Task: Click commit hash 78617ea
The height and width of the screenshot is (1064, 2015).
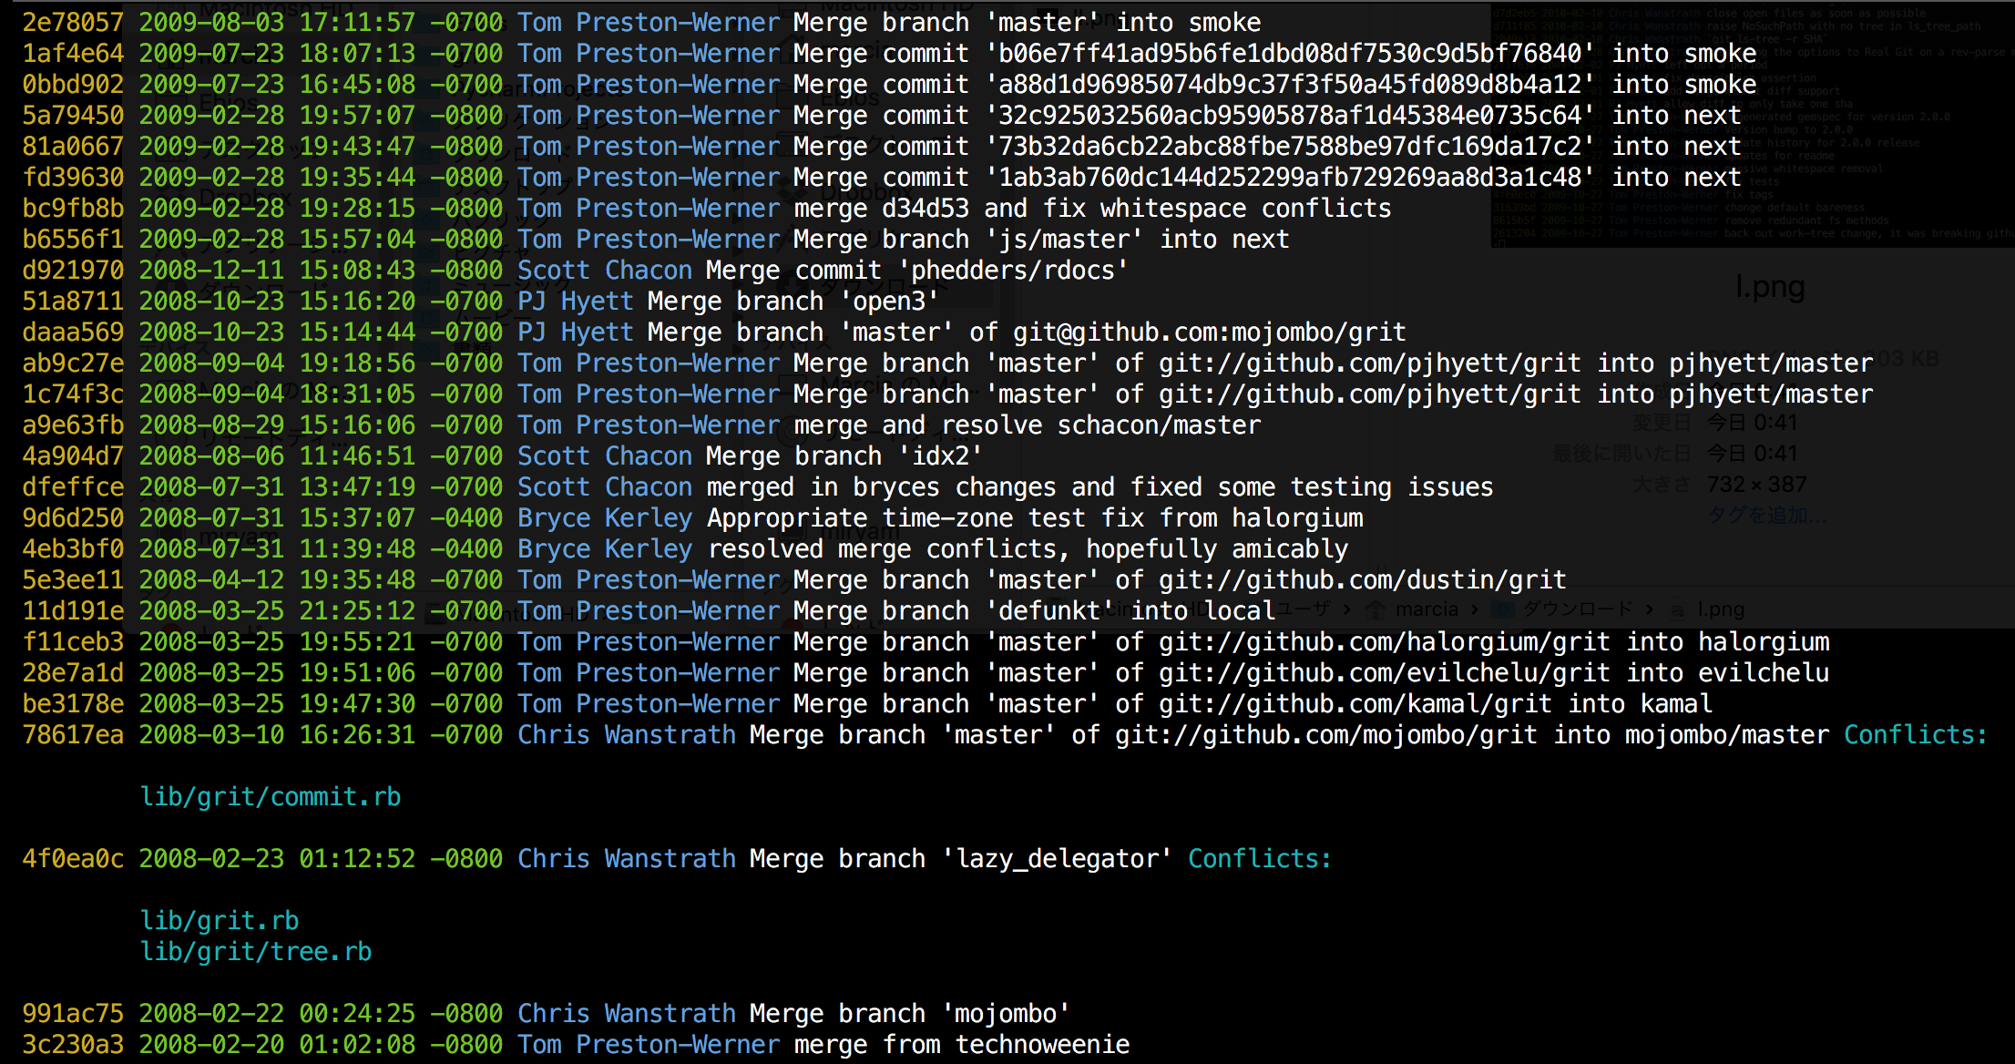Action: pos(73,735)
